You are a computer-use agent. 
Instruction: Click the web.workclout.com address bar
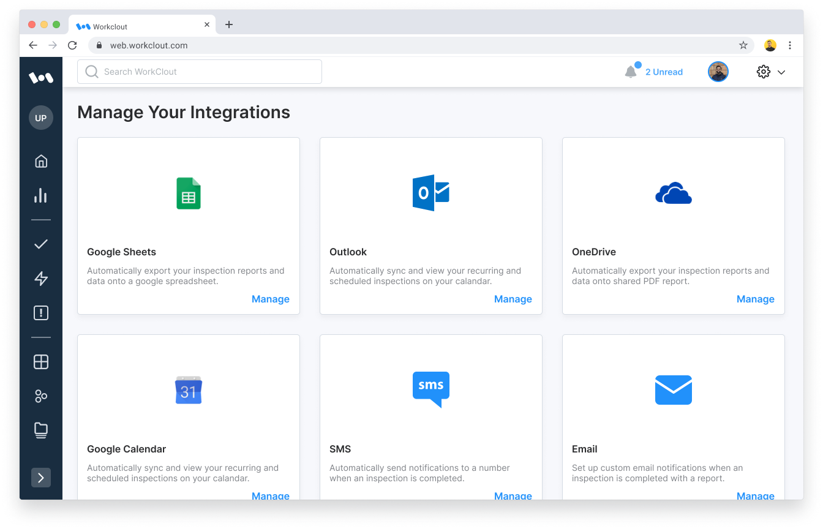click(x=421, y=45)
